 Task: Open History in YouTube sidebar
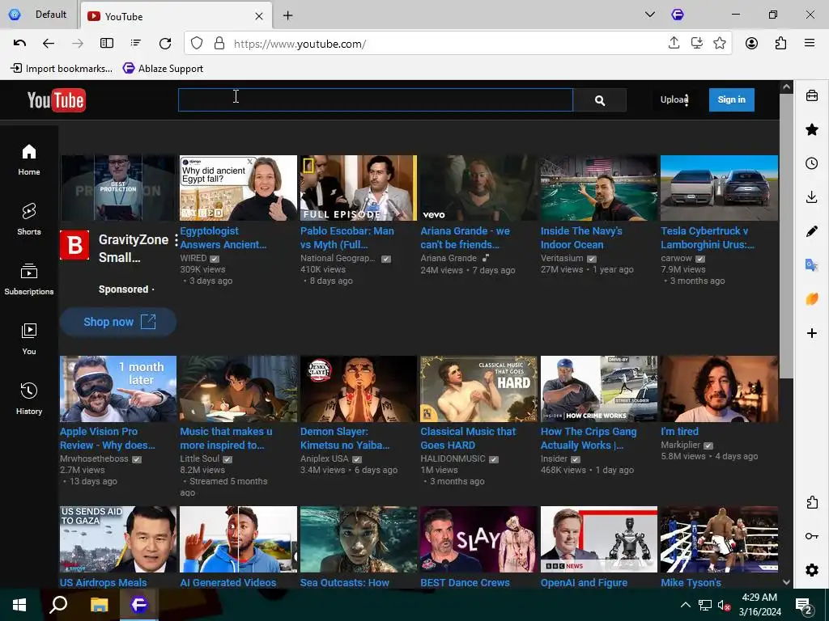point(29,399)
